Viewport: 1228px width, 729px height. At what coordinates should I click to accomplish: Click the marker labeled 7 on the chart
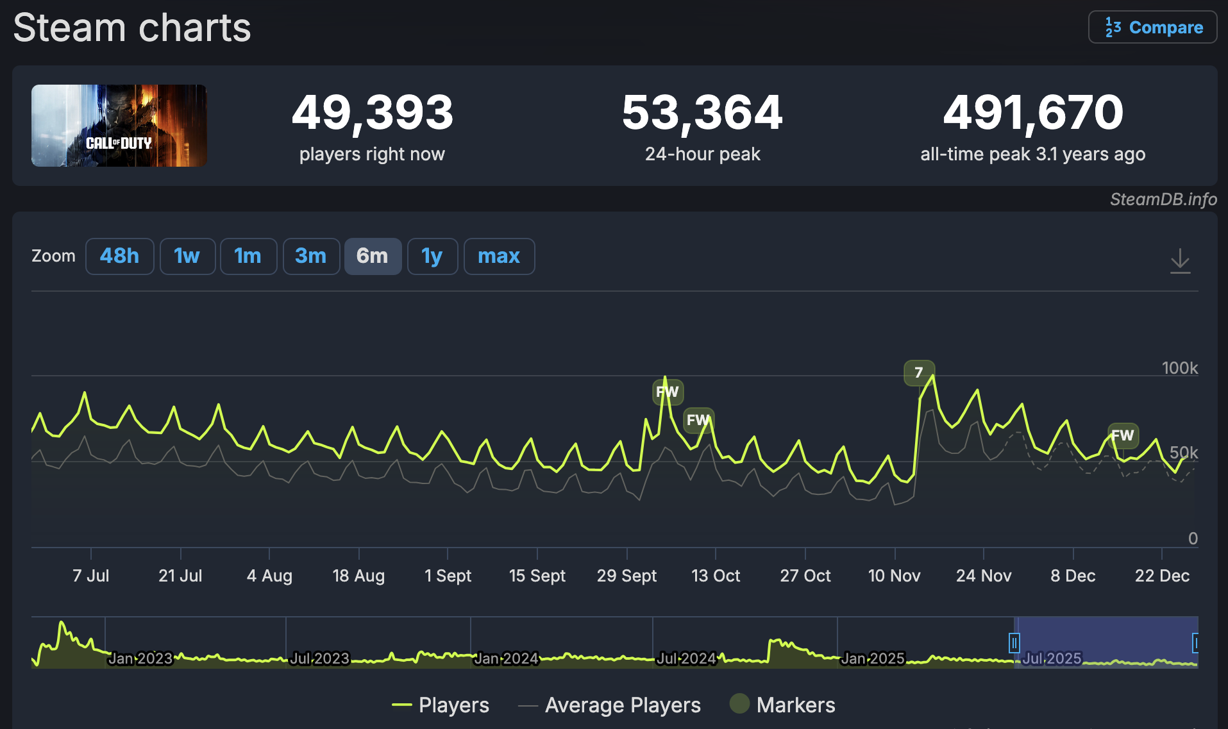tap(919, 373)
